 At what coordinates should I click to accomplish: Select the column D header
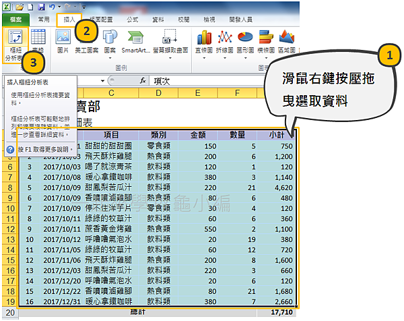[159, 92]
